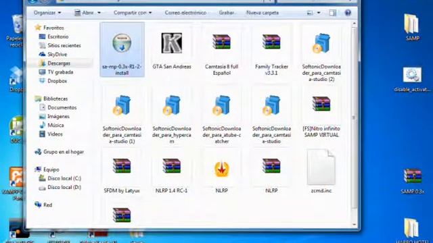Click the Grabar toolbar button
Viewport: 433px width, 243px height.
pyautogui.click(x=227, y=13)
